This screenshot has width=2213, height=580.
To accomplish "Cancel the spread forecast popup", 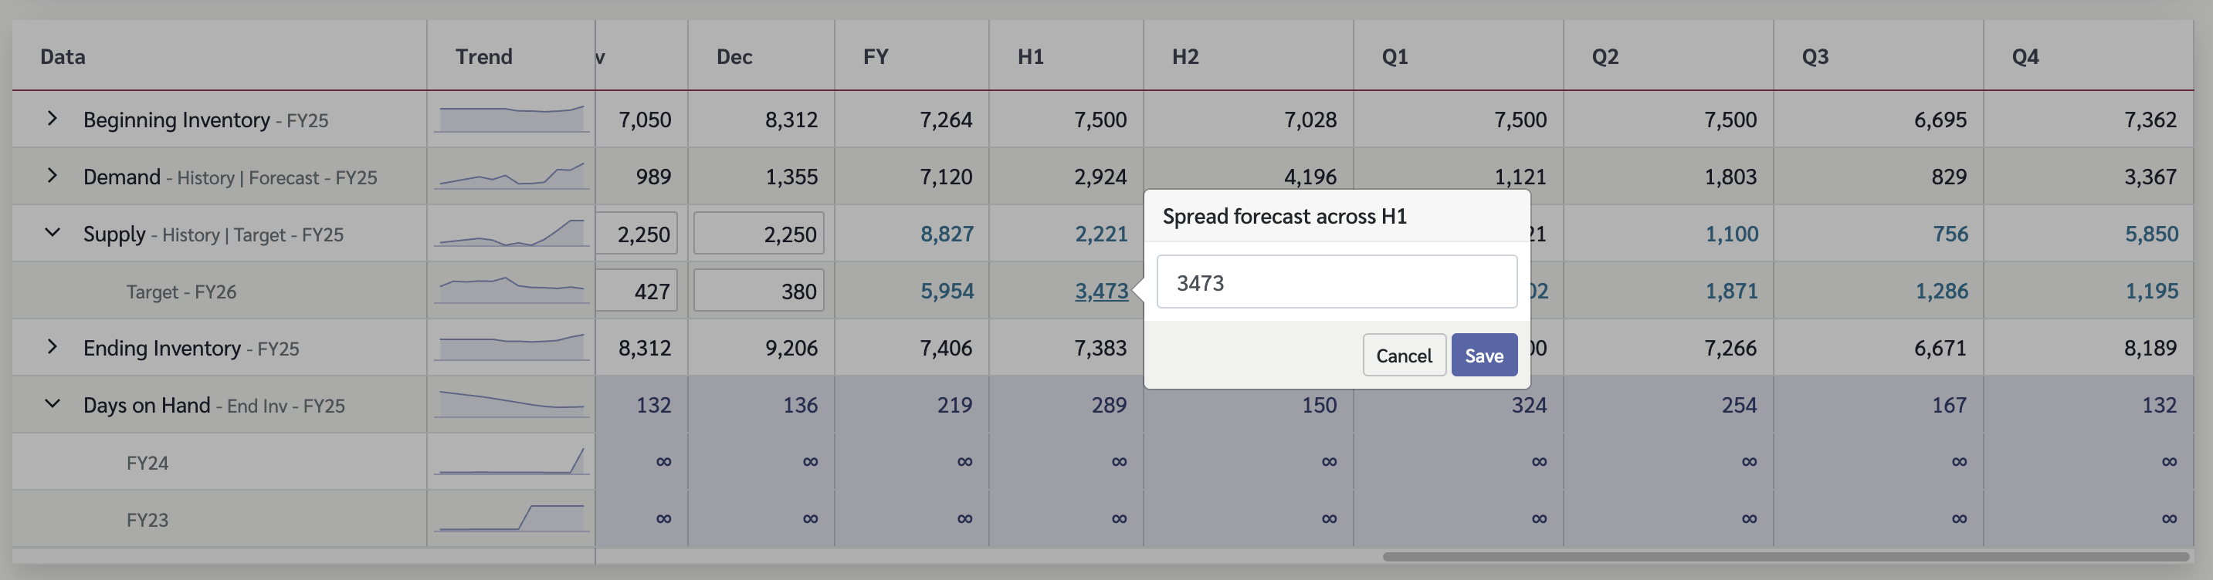I will pyautogui.click(x=1404, y=356).
